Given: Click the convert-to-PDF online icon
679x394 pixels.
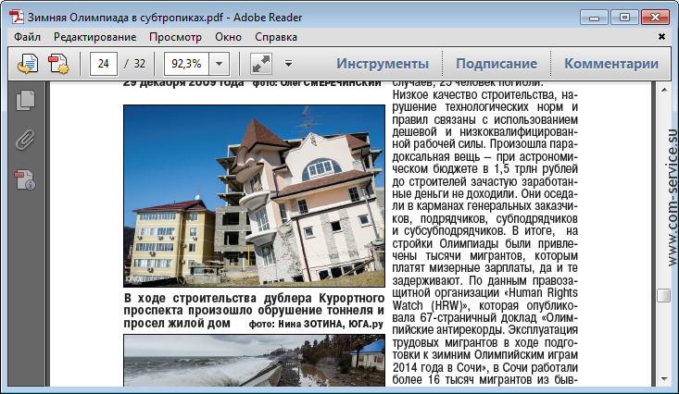Looking at the screenshot, I should 28,64.
